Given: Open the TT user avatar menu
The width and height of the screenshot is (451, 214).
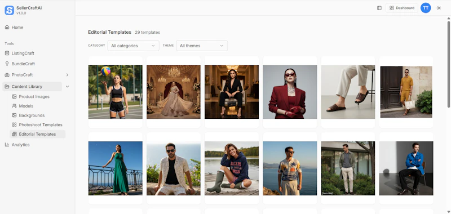Looking at the screenshot, I should point(426,8).
